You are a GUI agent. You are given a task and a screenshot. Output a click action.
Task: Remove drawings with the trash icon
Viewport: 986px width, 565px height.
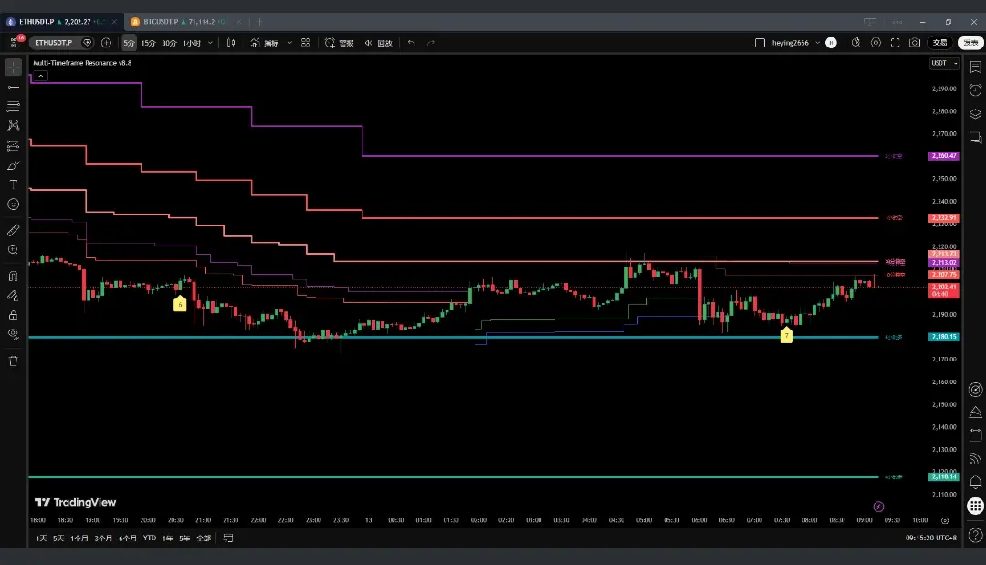13,361
